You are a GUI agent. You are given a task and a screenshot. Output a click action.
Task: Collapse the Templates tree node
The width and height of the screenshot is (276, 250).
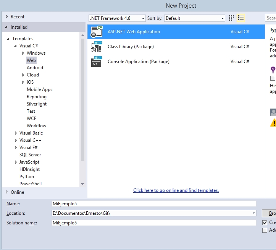coord(8,39)
